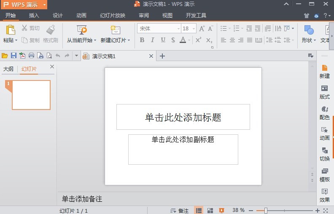Click the Save icon in quick access toolbar

pos(13,56)
